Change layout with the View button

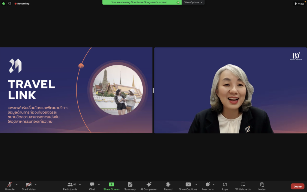pos(299,4)
